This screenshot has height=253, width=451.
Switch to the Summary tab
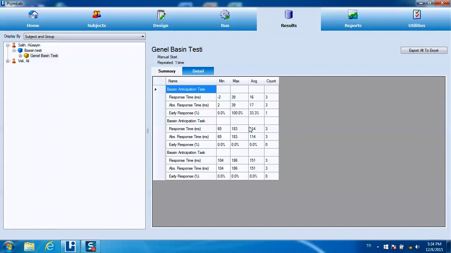(x=167, y=71)
